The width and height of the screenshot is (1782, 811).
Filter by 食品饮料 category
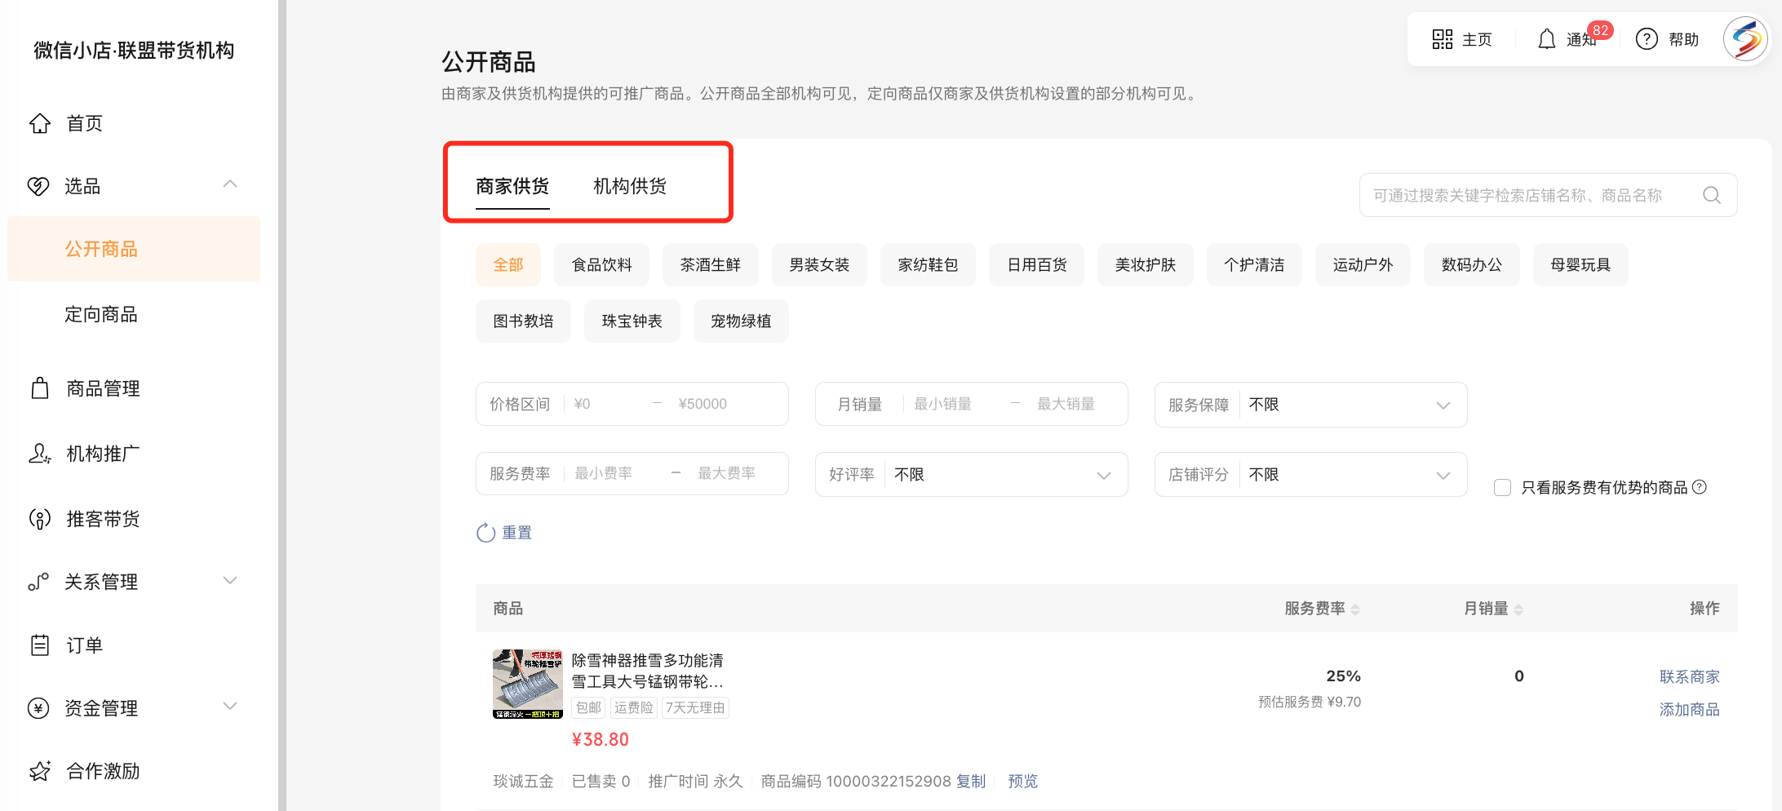coord(601,265)
